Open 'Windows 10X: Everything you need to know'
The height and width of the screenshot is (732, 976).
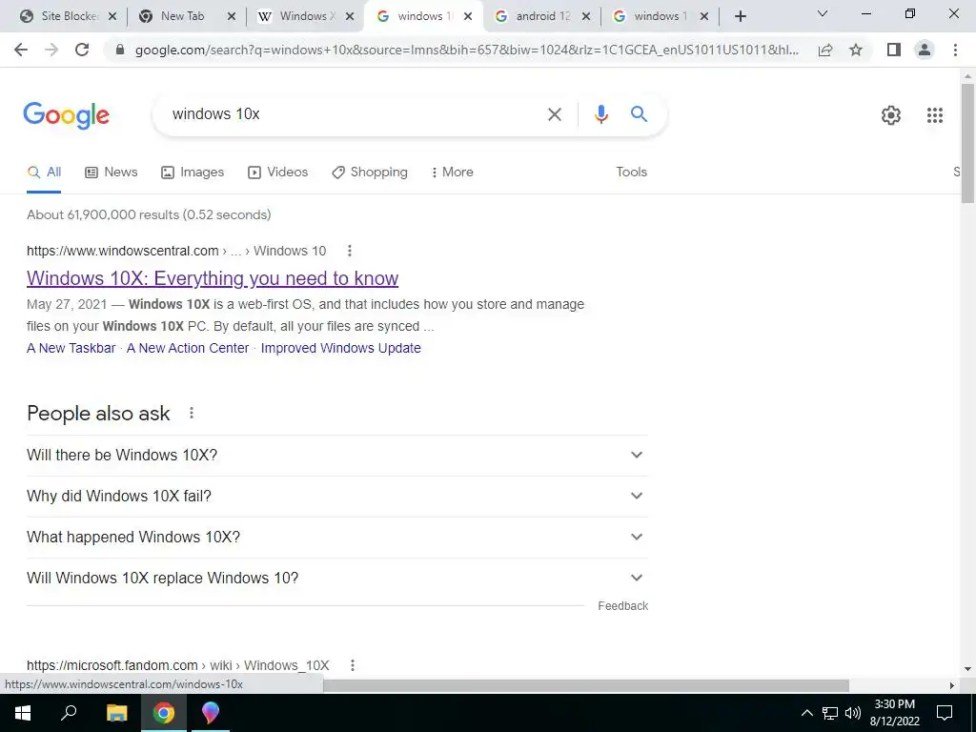tap(213, 278)
